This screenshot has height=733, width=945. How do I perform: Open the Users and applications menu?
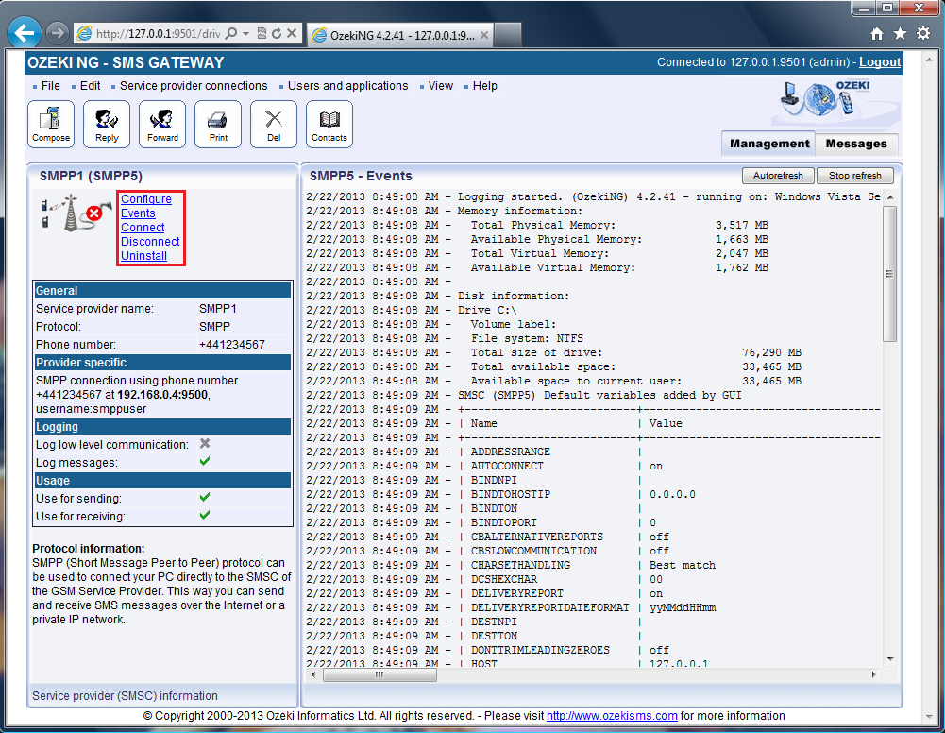[347, 86]
